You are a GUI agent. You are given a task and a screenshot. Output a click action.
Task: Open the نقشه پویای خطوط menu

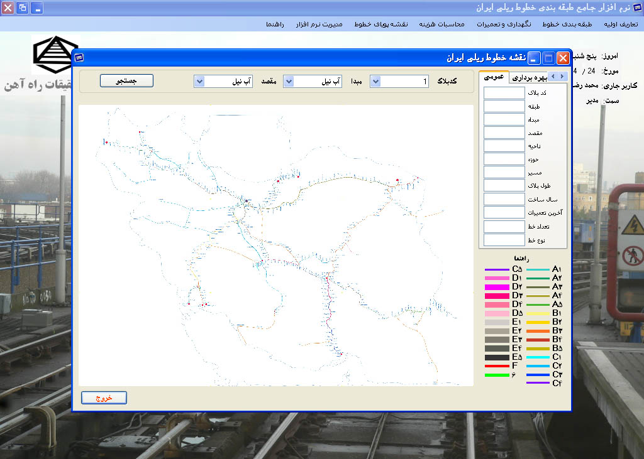[380, 24]
